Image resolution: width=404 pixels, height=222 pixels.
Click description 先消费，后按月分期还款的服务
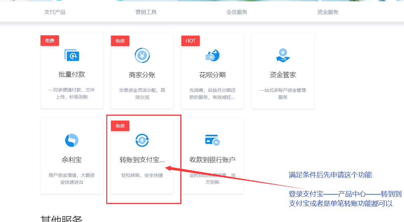point(213,94)
